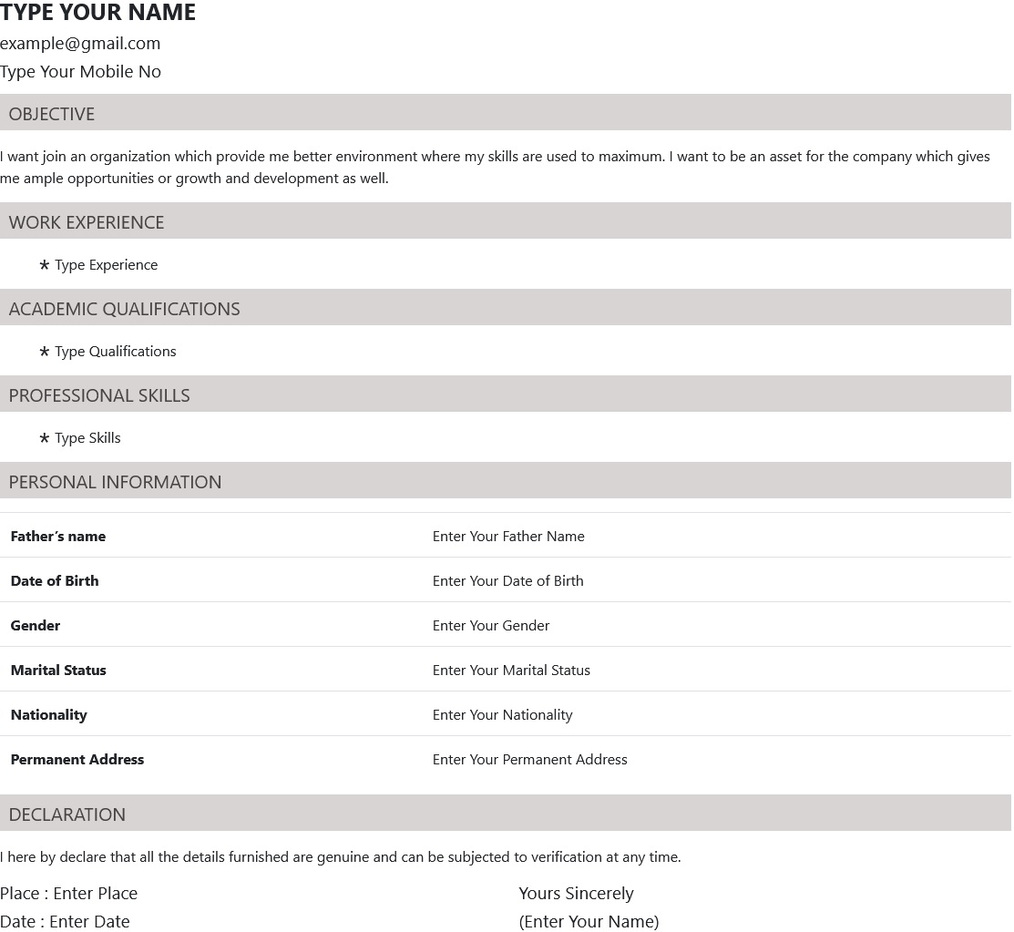Select the PROFESSIONAL SKILLS section header
The image size is (1014, 932).
tap(99, 395)
